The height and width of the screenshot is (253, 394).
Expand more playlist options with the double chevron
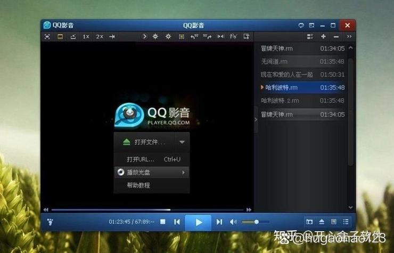click(349, 36)
